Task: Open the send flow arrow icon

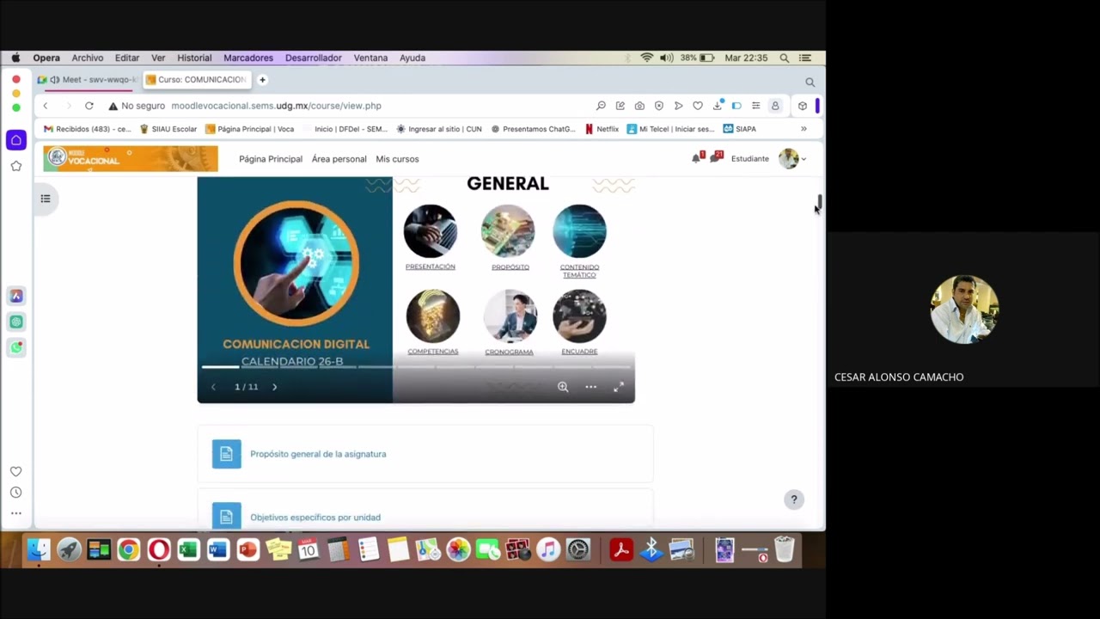Action: click(678, 106)
